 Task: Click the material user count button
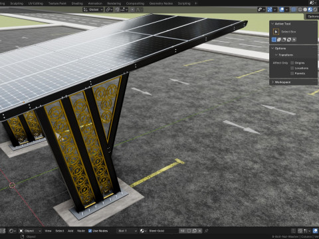pos(182,231)
